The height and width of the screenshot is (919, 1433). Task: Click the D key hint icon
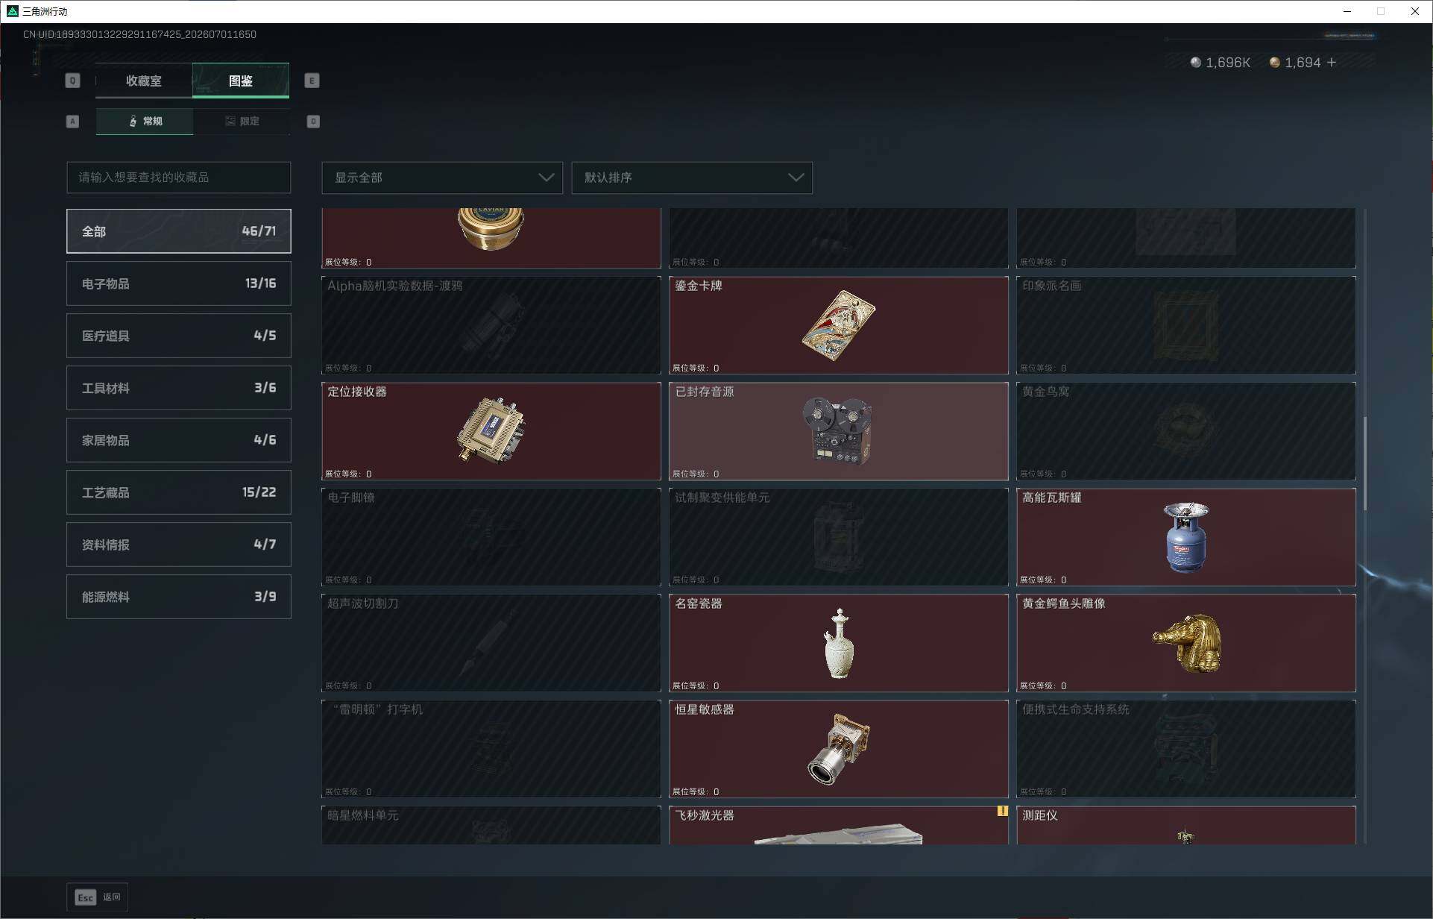(313, 121)
